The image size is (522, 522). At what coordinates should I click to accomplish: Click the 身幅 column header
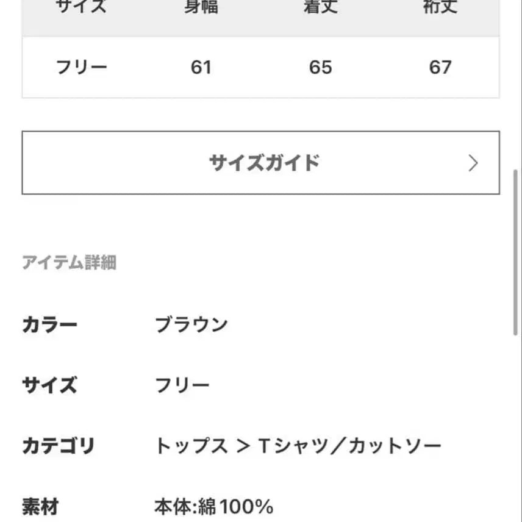pos(201,6)
